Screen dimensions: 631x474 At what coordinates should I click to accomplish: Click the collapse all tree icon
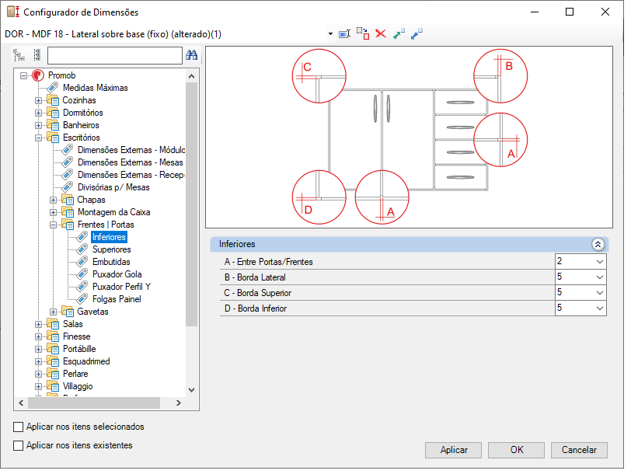[37, 55]
